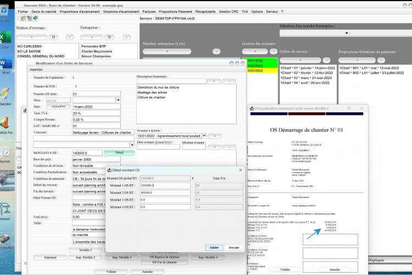Click the preview window title bar icon
412x275 pixels.
(x=252, y=108)
